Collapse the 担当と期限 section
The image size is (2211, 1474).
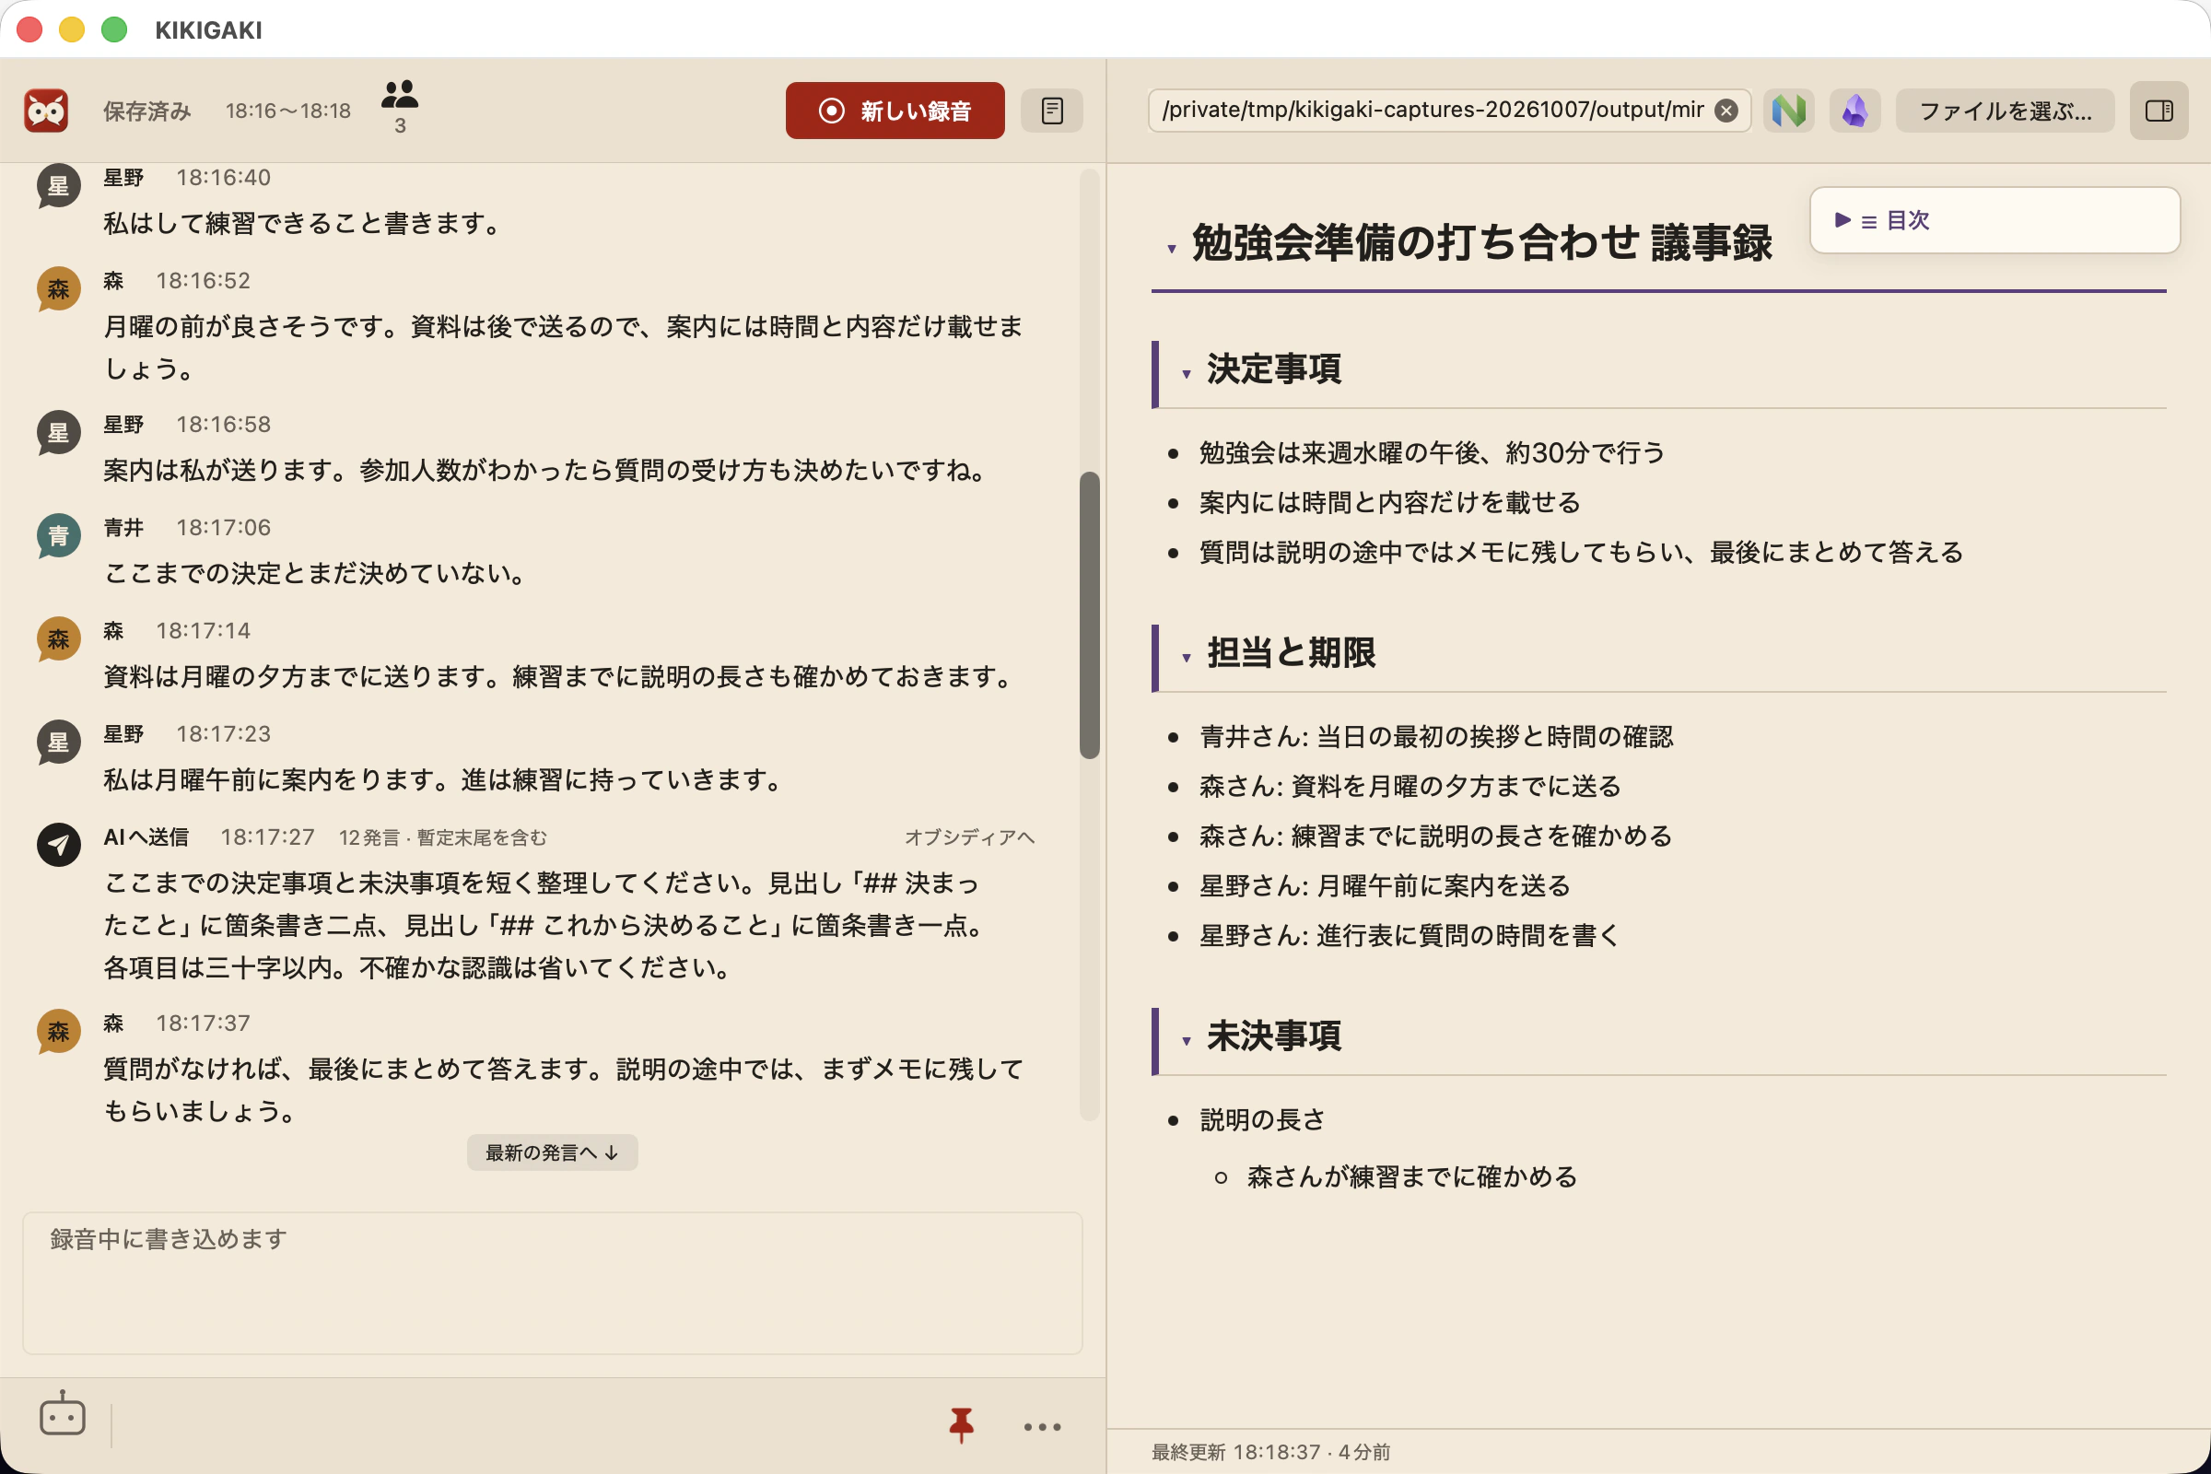point(1187,658)
